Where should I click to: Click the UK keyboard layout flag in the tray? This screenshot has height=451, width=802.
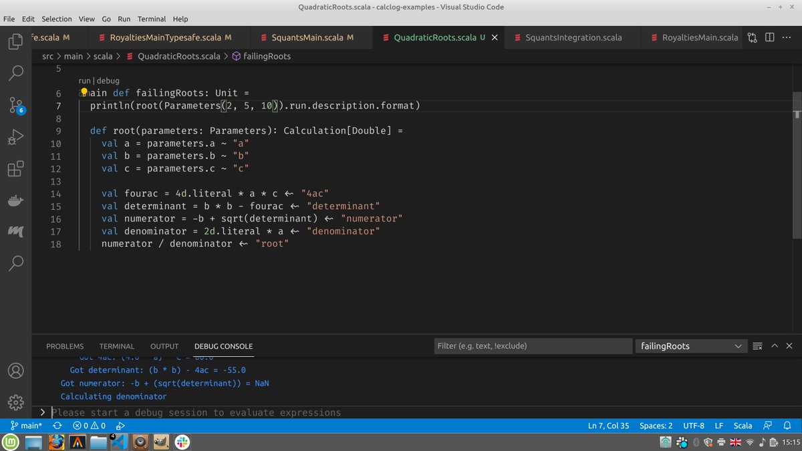click(735, 442)
